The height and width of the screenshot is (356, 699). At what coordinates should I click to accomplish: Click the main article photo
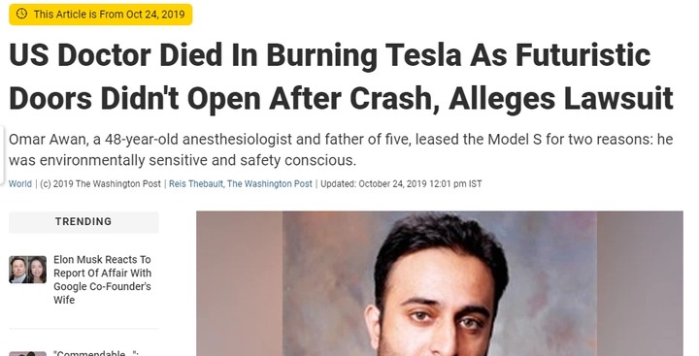tap(440, 283)
